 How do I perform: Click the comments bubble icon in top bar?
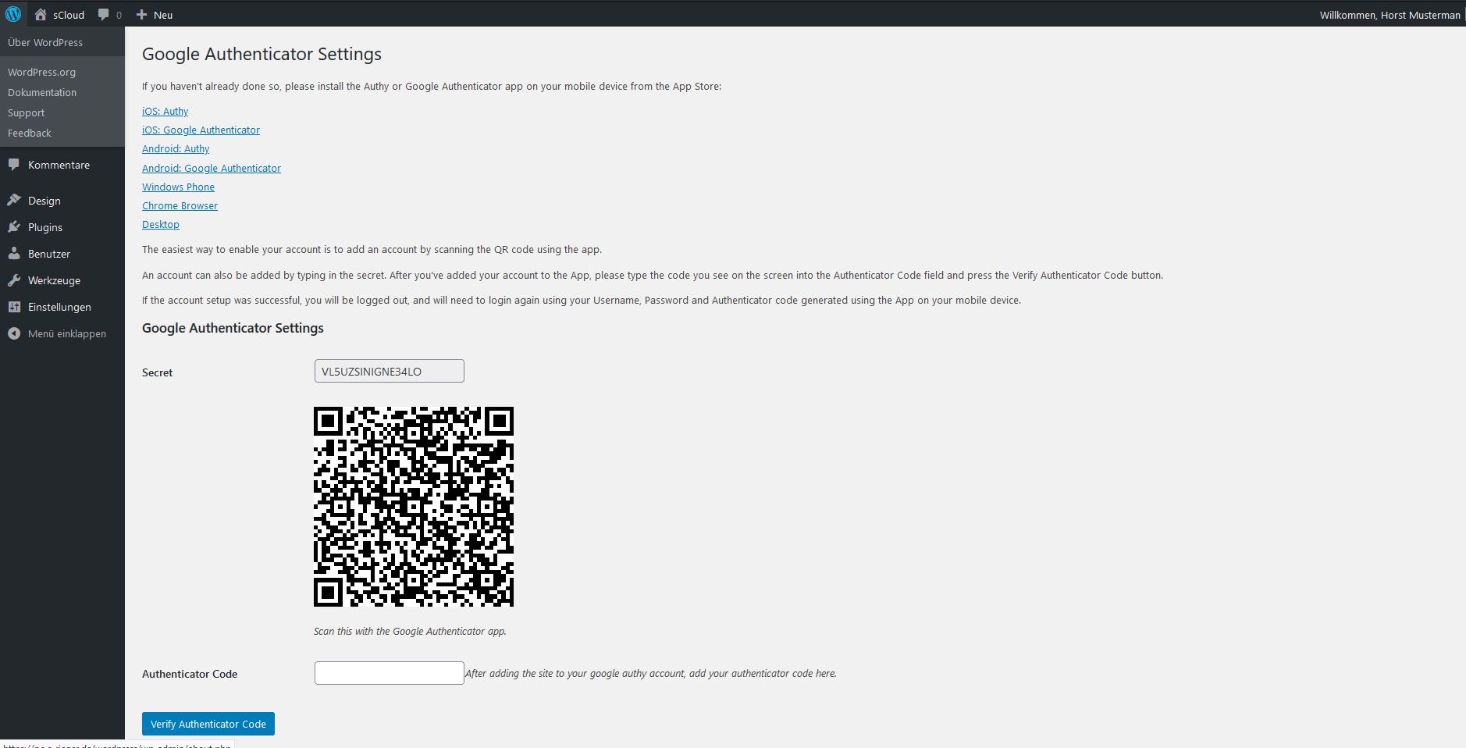103,15
